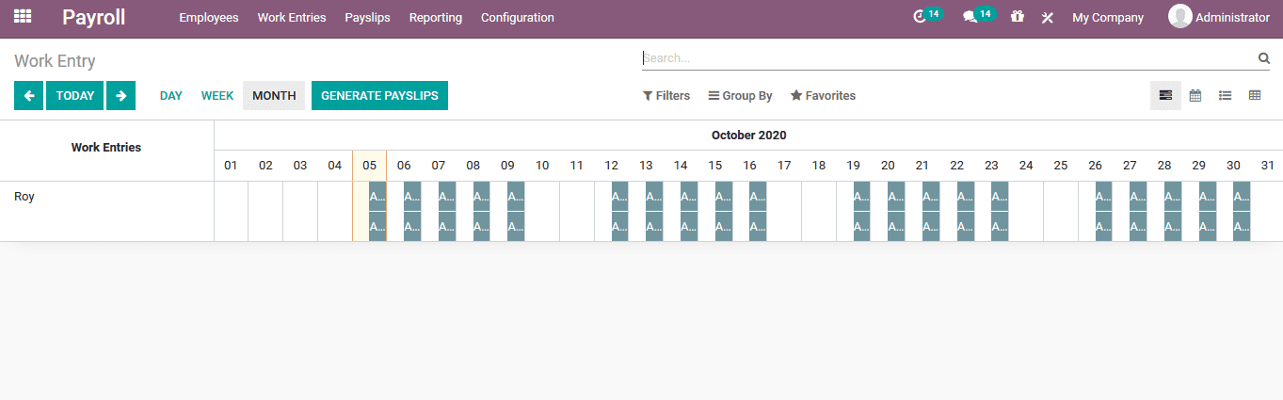Click day 25 column header
This screenshot has height=400, width=1283.
click(1061, 166)
